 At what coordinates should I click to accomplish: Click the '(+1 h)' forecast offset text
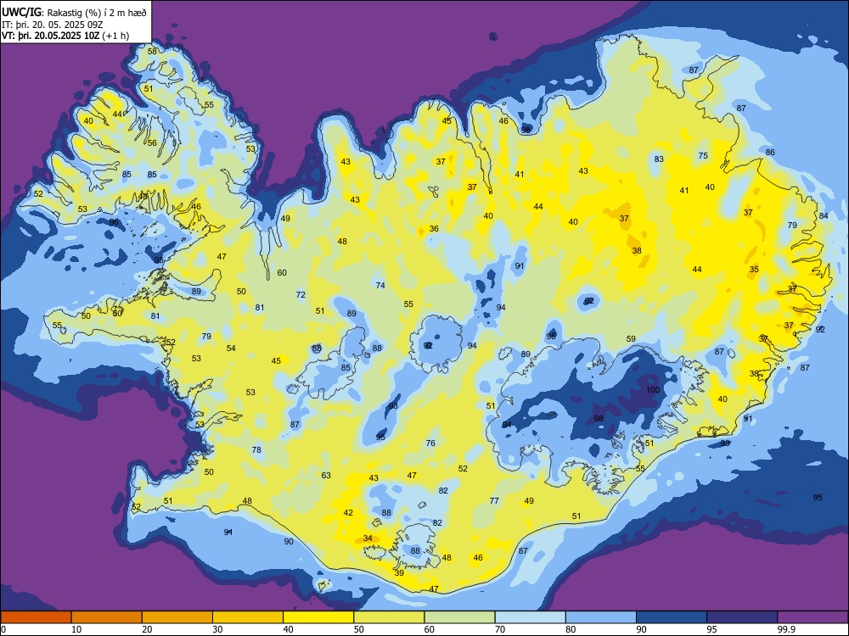(115, 36)
